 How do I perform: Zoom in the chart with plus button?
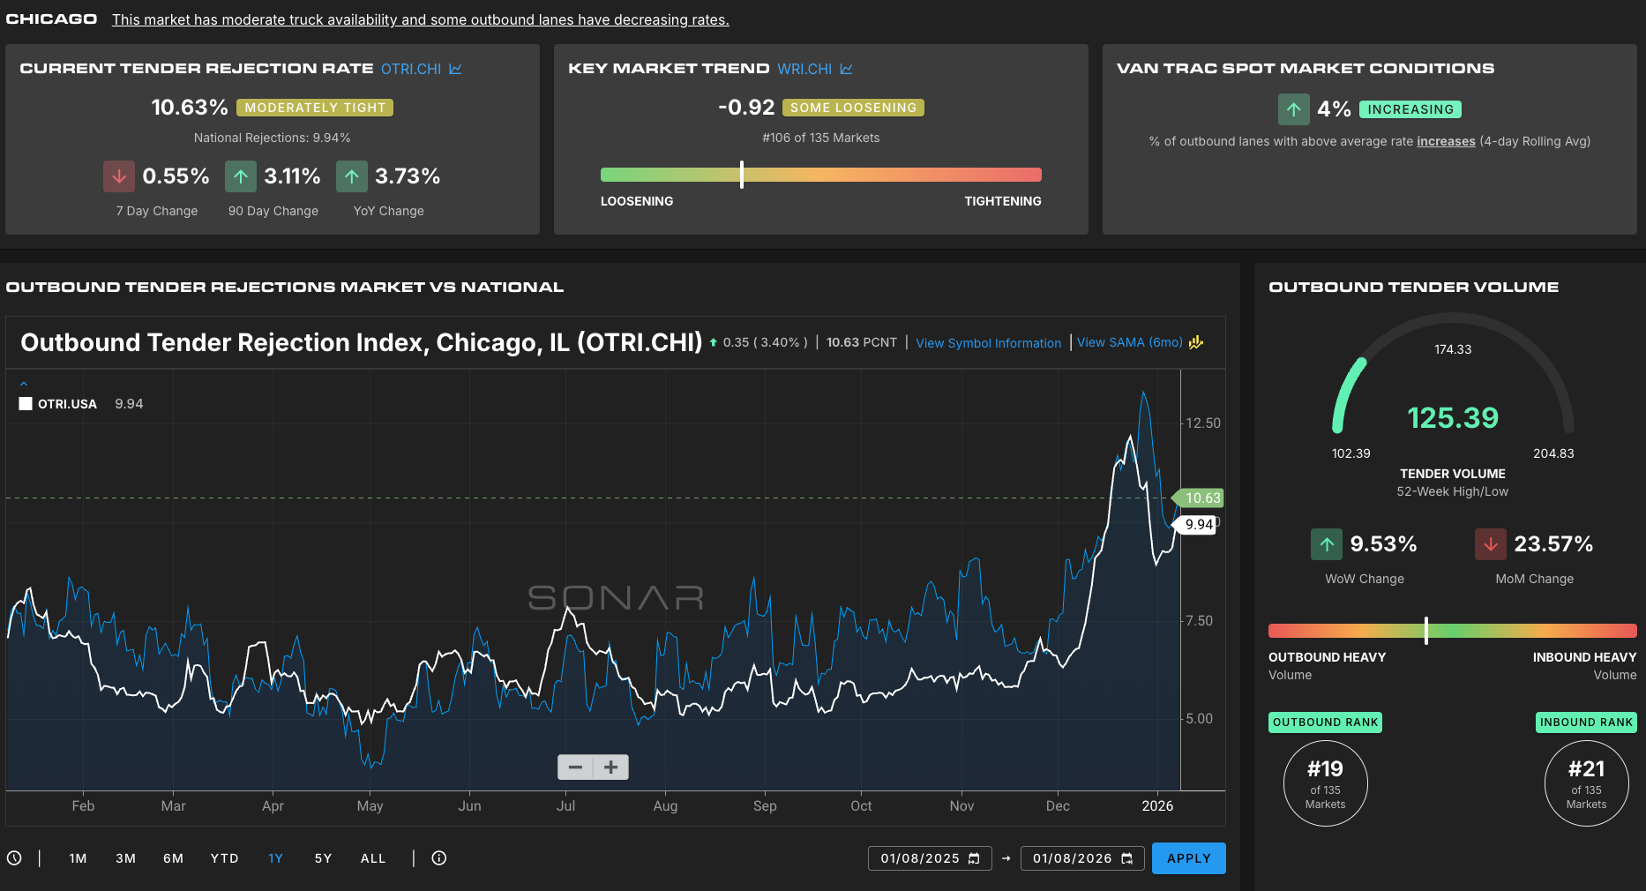click(x=610, y=767)
